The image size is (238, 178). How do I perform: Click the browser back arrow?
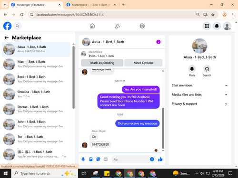coord(5,15)
